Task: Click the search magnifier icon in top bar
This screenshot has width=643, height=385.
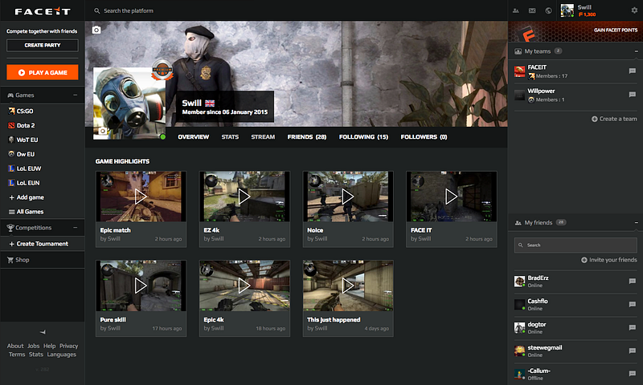Action: 96,11
